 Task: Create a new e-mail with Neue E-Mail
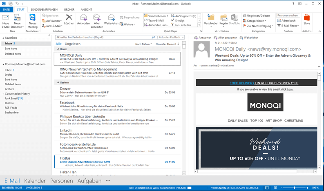tap(6, 21)
